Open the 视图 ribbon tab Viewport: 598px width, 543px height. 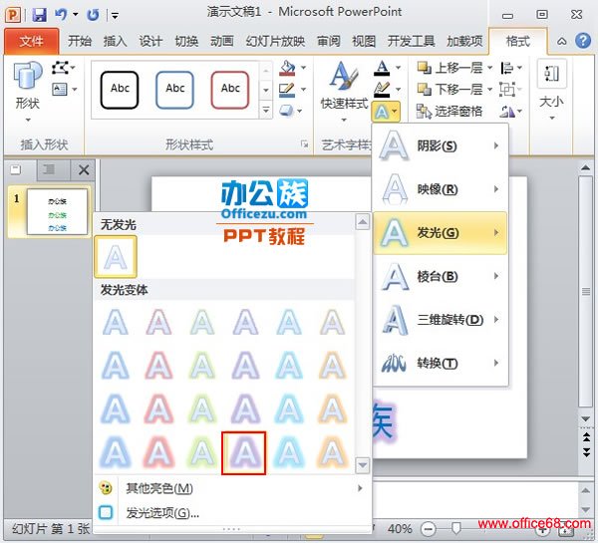click(x=364, y=41)
